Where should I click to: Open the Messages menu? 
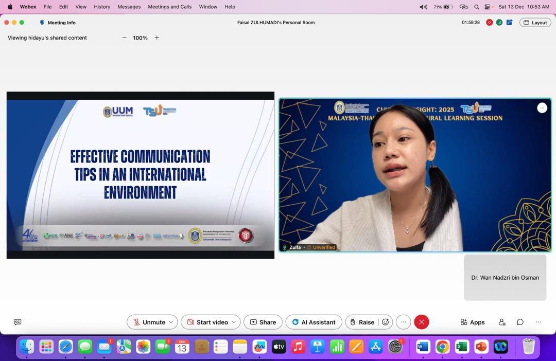129,7
